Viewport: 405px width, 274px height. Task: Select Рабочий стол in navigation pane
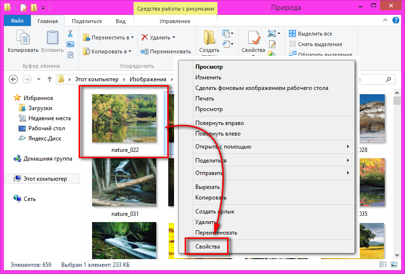click(41, 128)
